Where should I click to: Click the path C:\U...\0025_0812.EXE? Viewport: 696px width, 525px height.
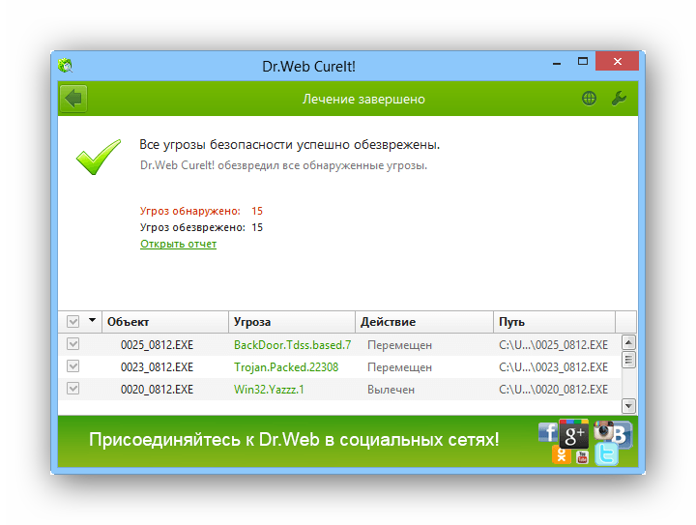pos(553,345)
